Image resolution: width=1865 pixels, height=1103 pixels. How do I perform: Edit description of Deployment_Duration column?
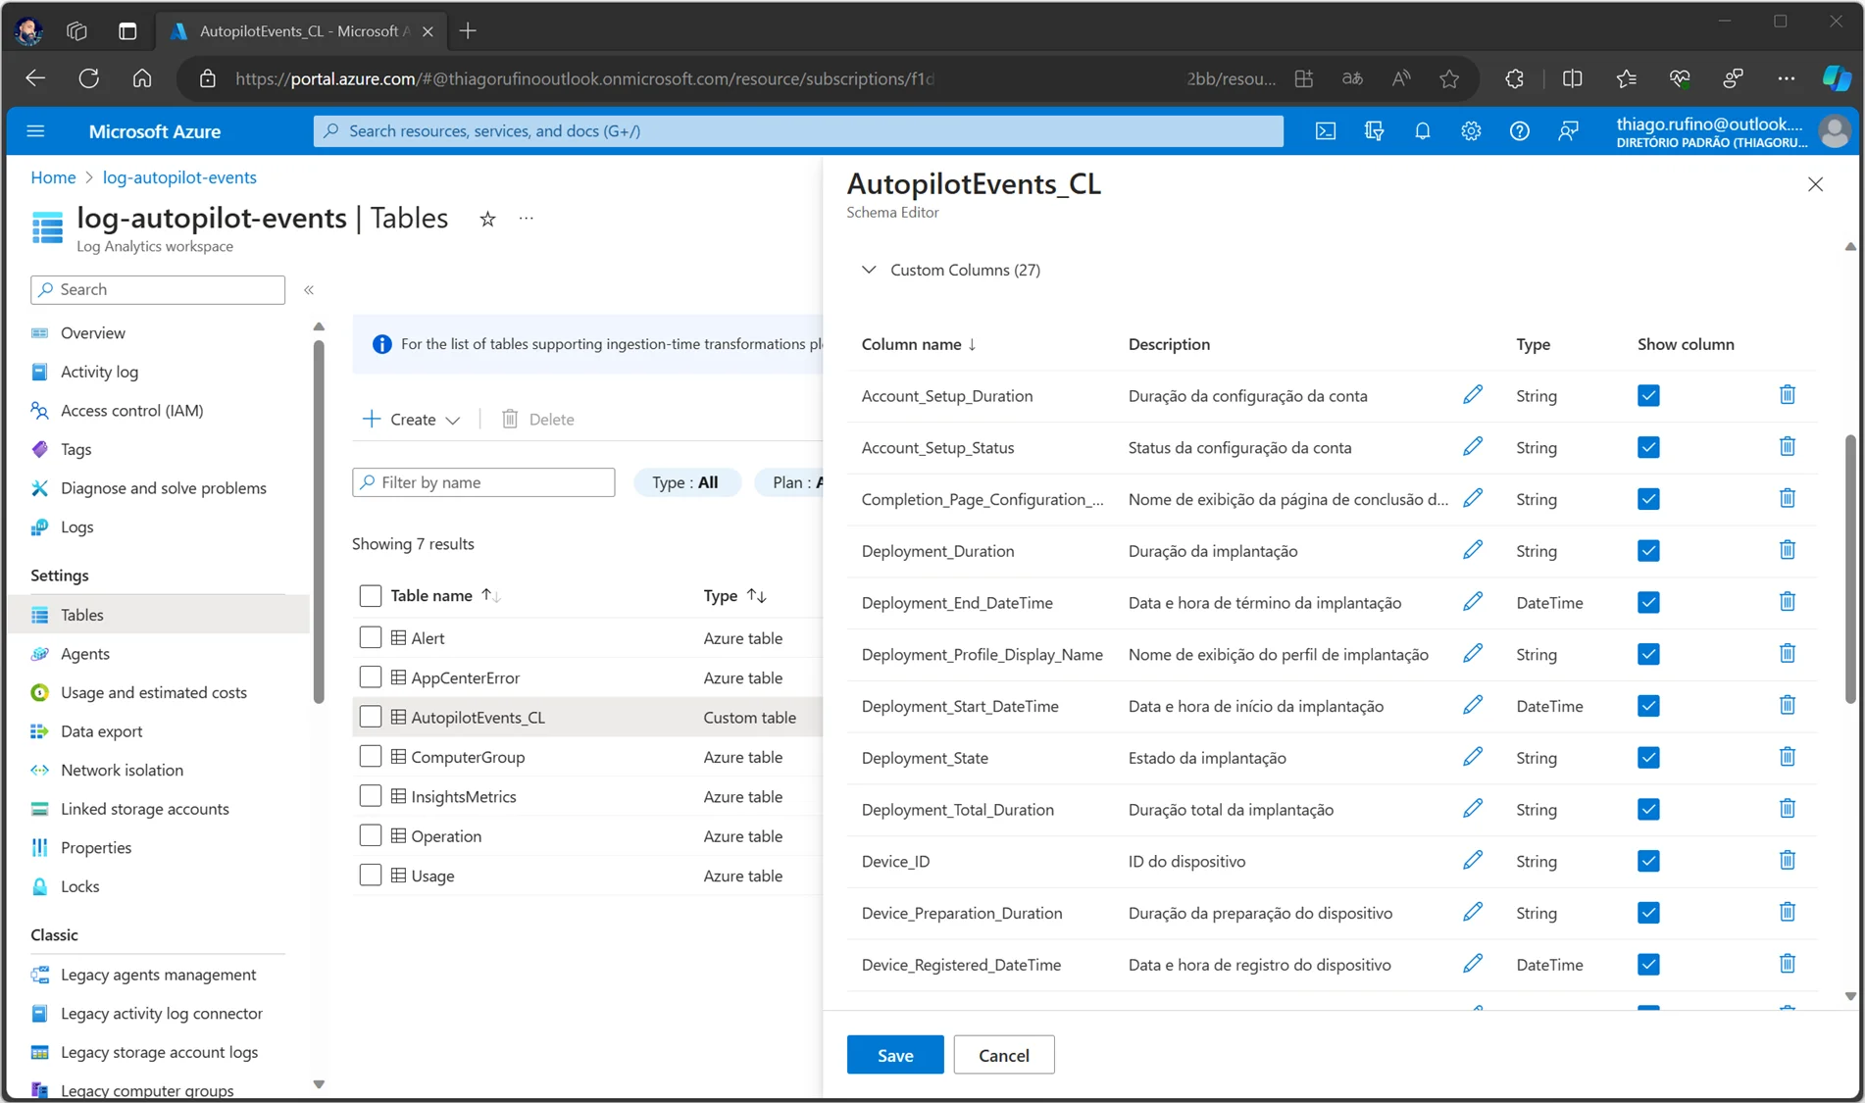[1472, 550]
